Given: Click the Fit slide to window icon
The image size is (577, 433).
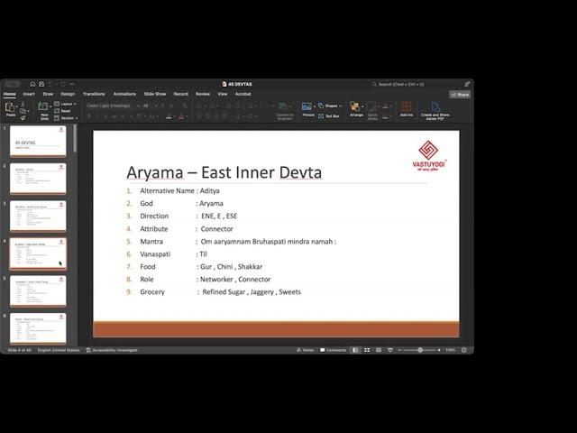Looking at the screenshot, I should point(464,350).
